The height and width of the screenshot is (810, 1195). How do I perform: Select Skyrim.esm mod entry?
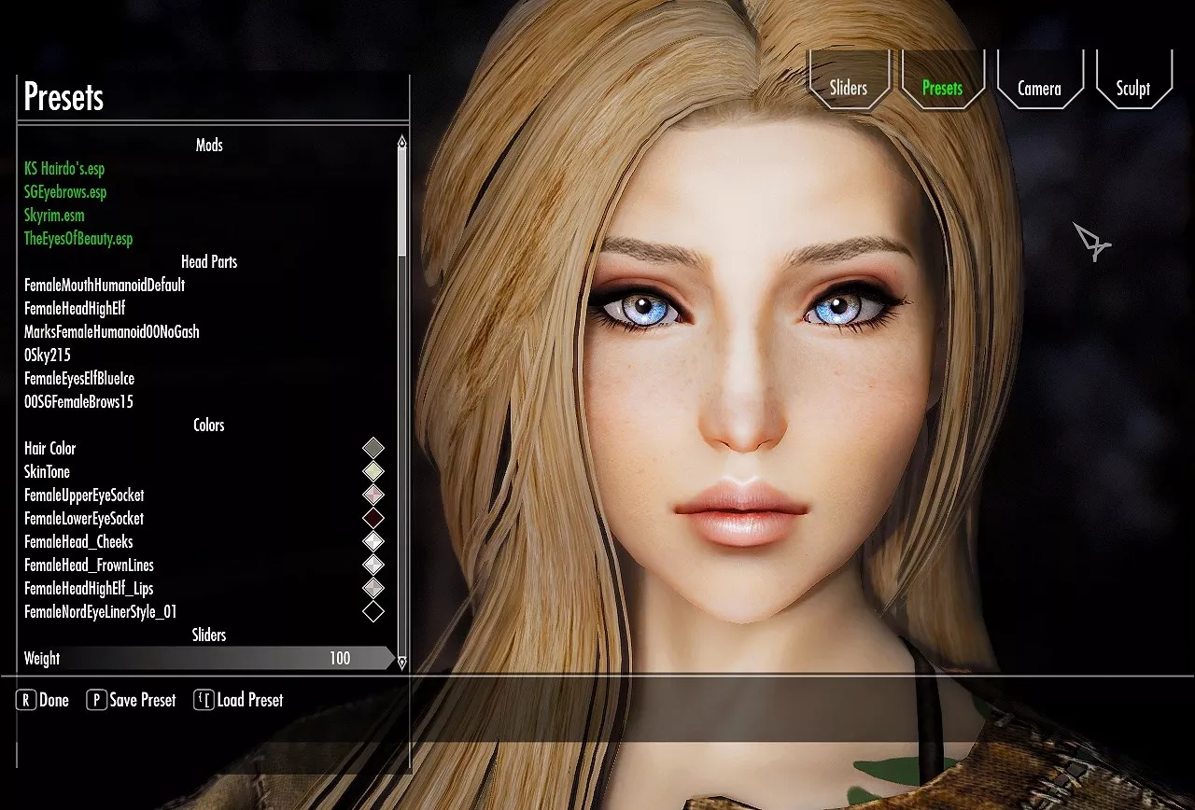(54, 216)
